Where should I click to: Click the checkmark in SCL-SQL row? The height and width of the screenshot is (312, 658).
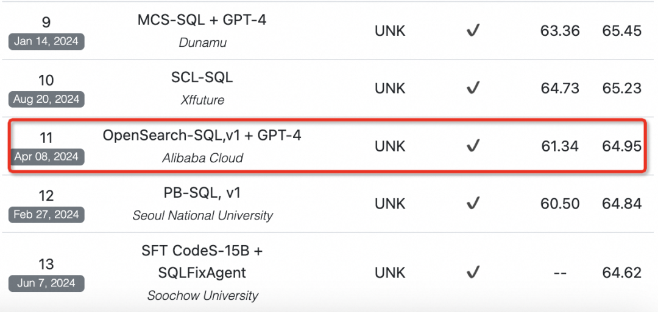(x=473, y=88)
